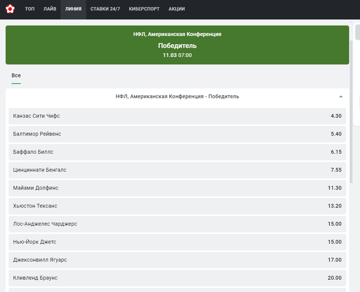360x292 pixels.
Task: Add Кливленд Браунс 20.00 to betslip
Action: click(177, 278)
